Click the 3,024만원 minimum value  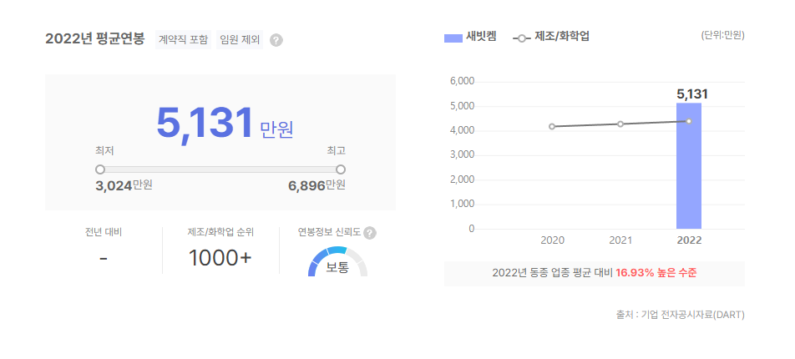pyautogui.click(x=124, y=185)
